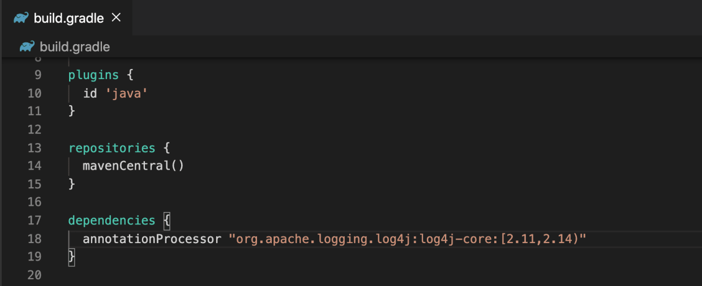Screen dimensions: 702x286
Task: Click mavenCentral() on line 14
Action: (x=134, y=166)
